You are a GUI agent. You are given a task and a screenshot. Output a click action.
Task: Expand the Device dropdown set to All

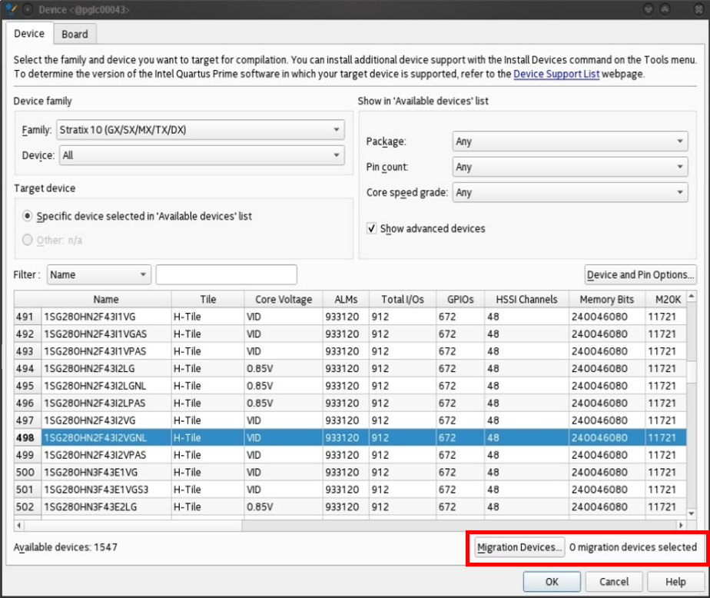click(201, 155)
